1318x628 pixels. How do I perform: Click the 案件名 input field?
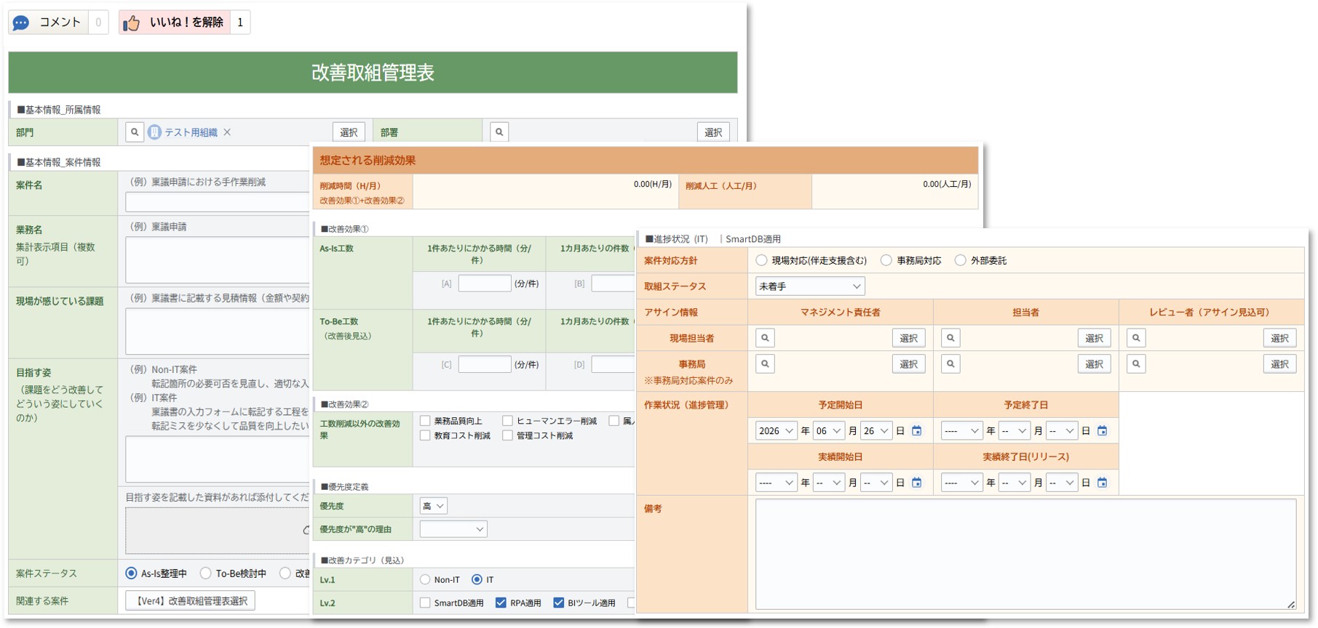[x=218, y=202]
